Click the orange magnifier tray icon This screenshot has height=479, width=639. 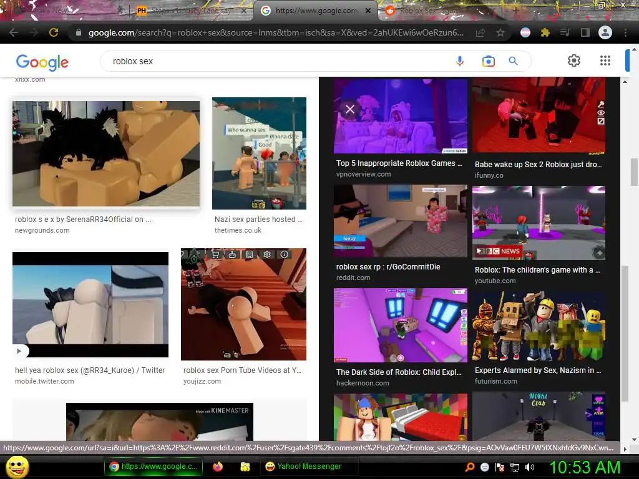470,467
